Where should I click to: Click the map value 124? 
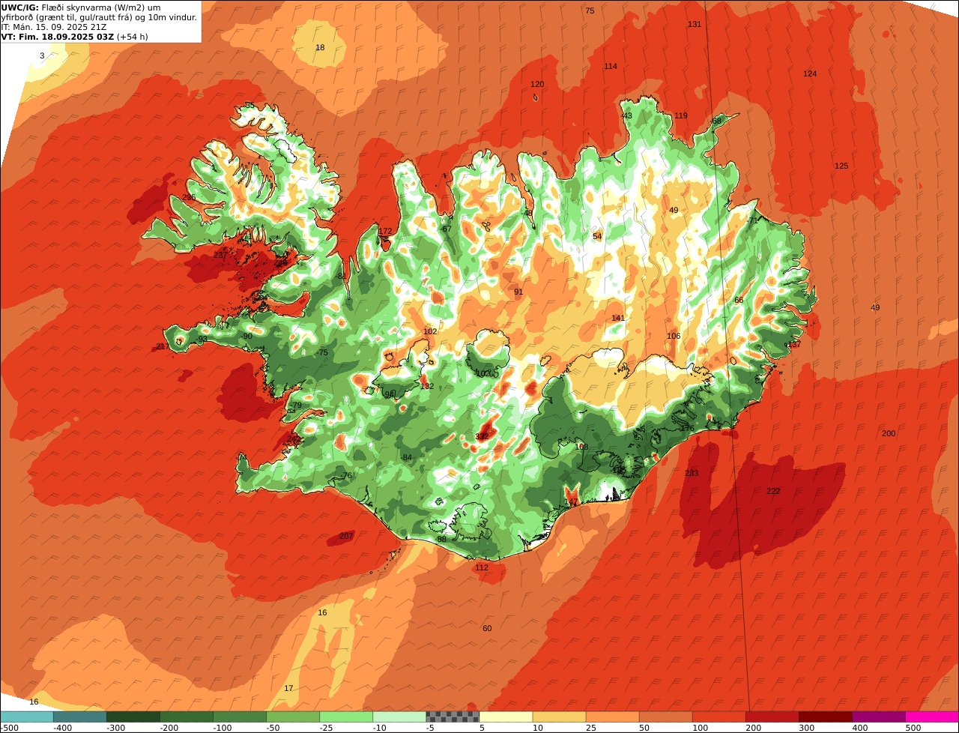(810, 73)
